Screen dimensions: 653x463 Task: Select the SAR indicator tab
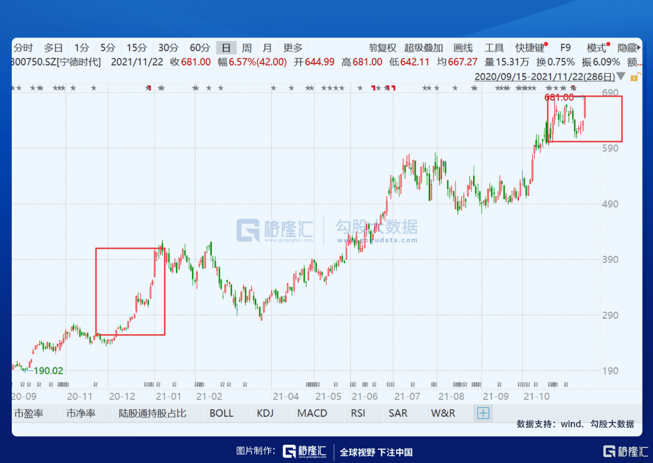pos(397,413)
